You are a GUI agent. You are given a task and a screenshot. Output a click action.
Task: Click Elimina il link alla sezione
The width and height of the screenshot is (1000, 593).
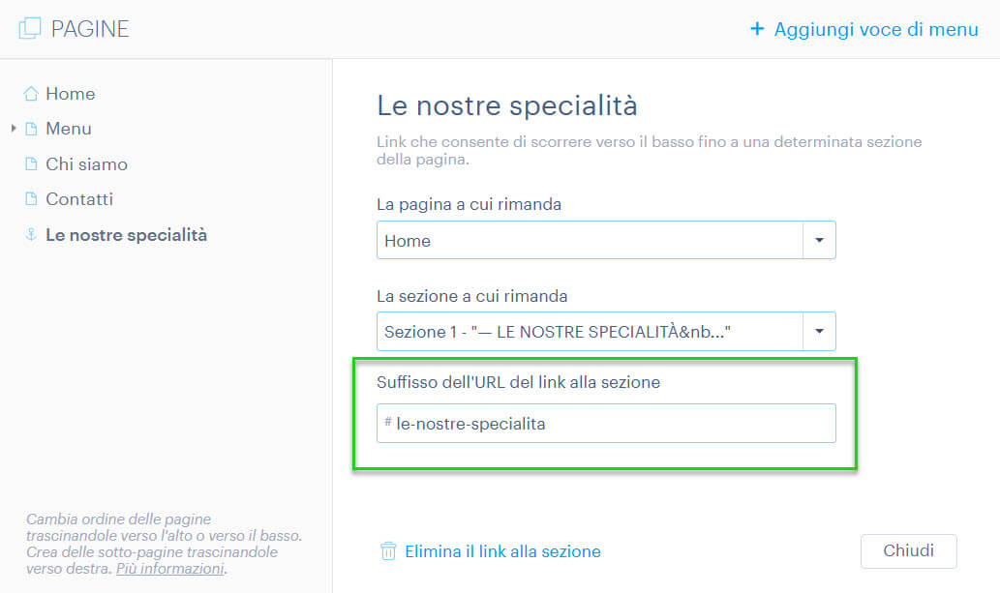pyautogui.click(x=502, y=551)
